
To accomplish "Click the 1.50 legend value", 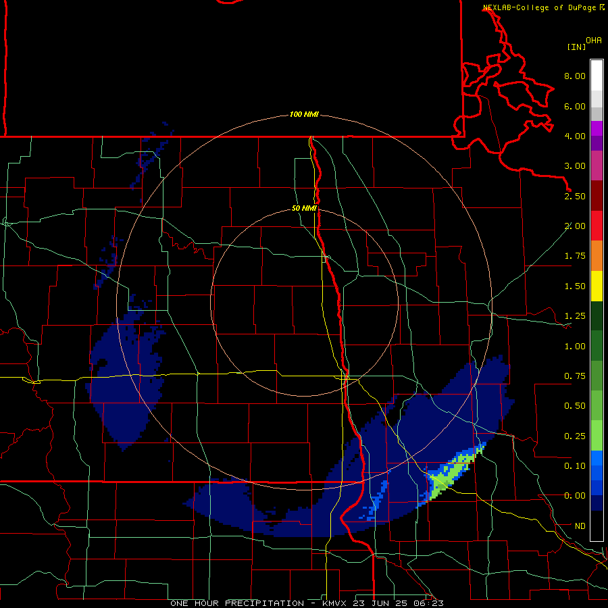I will (x=575, y=286).
